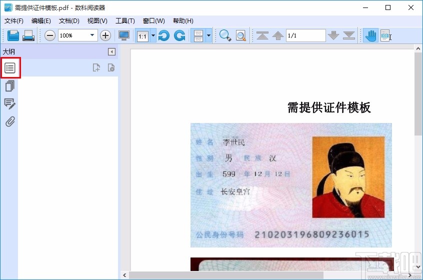Go to the first page
Image resolution: width=423 pixels, height=280 pixels.
(x=262, y=35)
